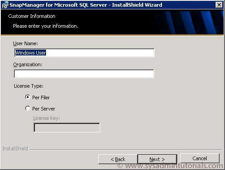Image resolution: width=225 pixels, height=170 pixels.
Task: Close the InstallShield Wizard window
Action: [219, 5]
